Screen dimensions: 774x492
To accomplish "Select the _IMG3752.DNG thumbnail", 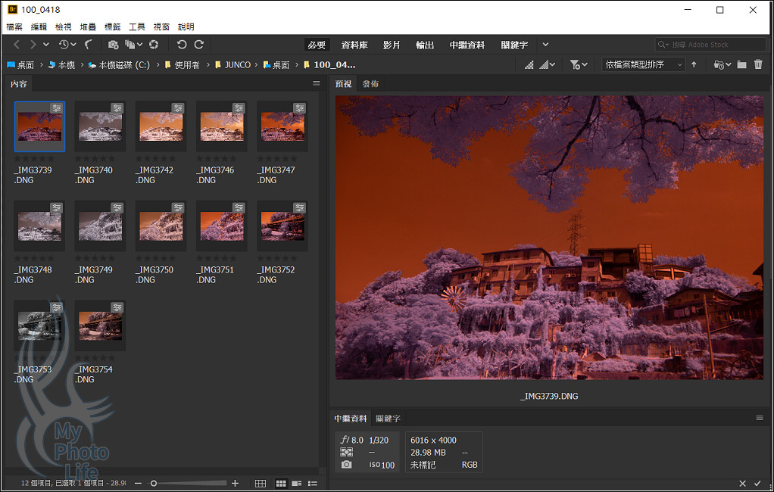I will click(x=282, y=226).
